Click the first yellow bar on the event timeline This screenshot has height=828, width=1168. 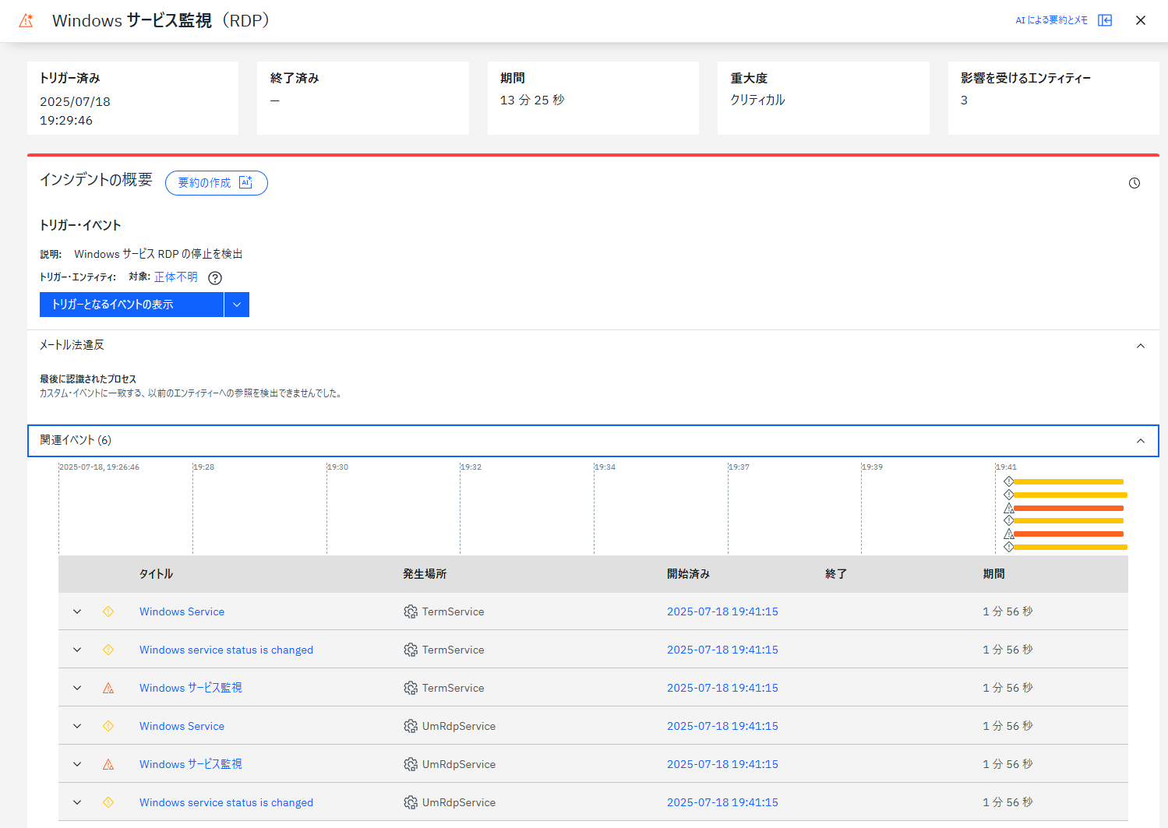click(1068, 481)
